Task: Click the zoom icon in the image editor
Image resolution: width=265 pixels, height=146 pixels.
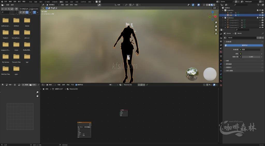Action: click(x=37, y=92)
